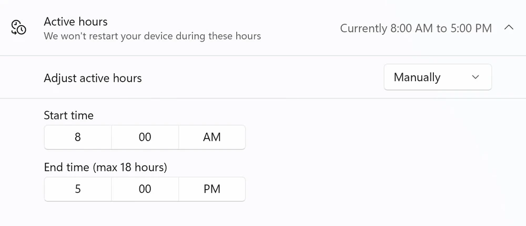Select the Start time minutes field
This screenshot has width=526, height=226.
(x=145, y=137)
